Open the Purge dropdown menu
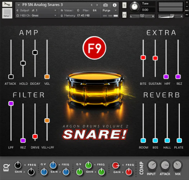The width and height of the screenshot is (189, 180). (109, 10)
